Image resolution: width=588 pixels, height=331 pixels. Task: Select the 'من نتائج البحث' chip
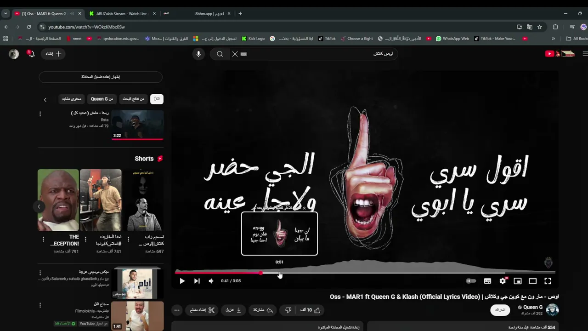click(133, 99)
